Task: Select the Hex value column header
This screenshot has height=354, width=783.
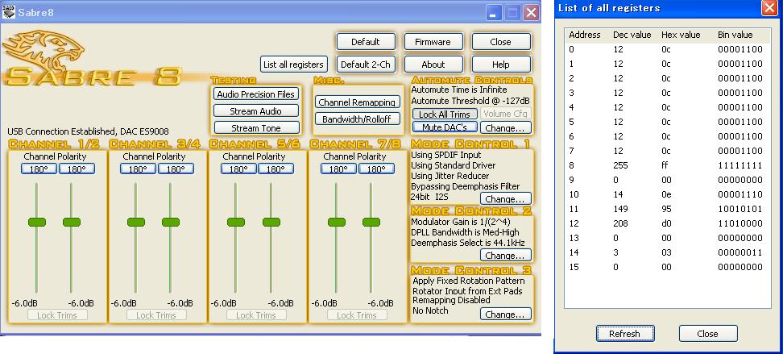Action: [681, 35]
